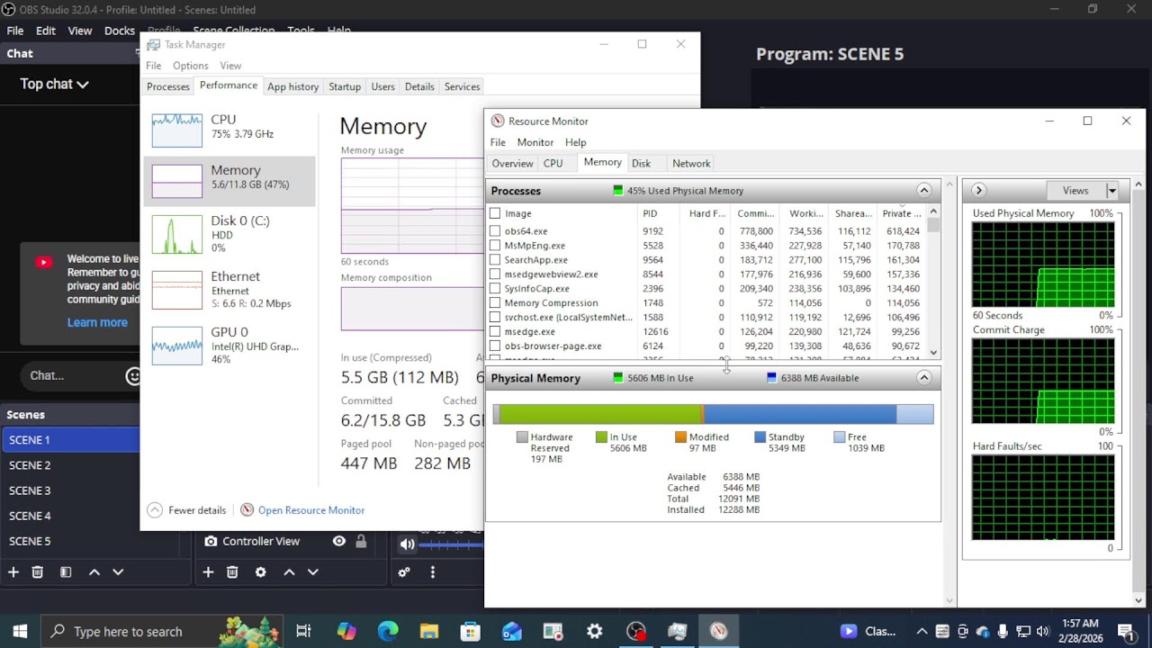This screenshot has width=1152, height=648.
Task: Switch to OBS Studio taskbar icon
Action: 636,632
